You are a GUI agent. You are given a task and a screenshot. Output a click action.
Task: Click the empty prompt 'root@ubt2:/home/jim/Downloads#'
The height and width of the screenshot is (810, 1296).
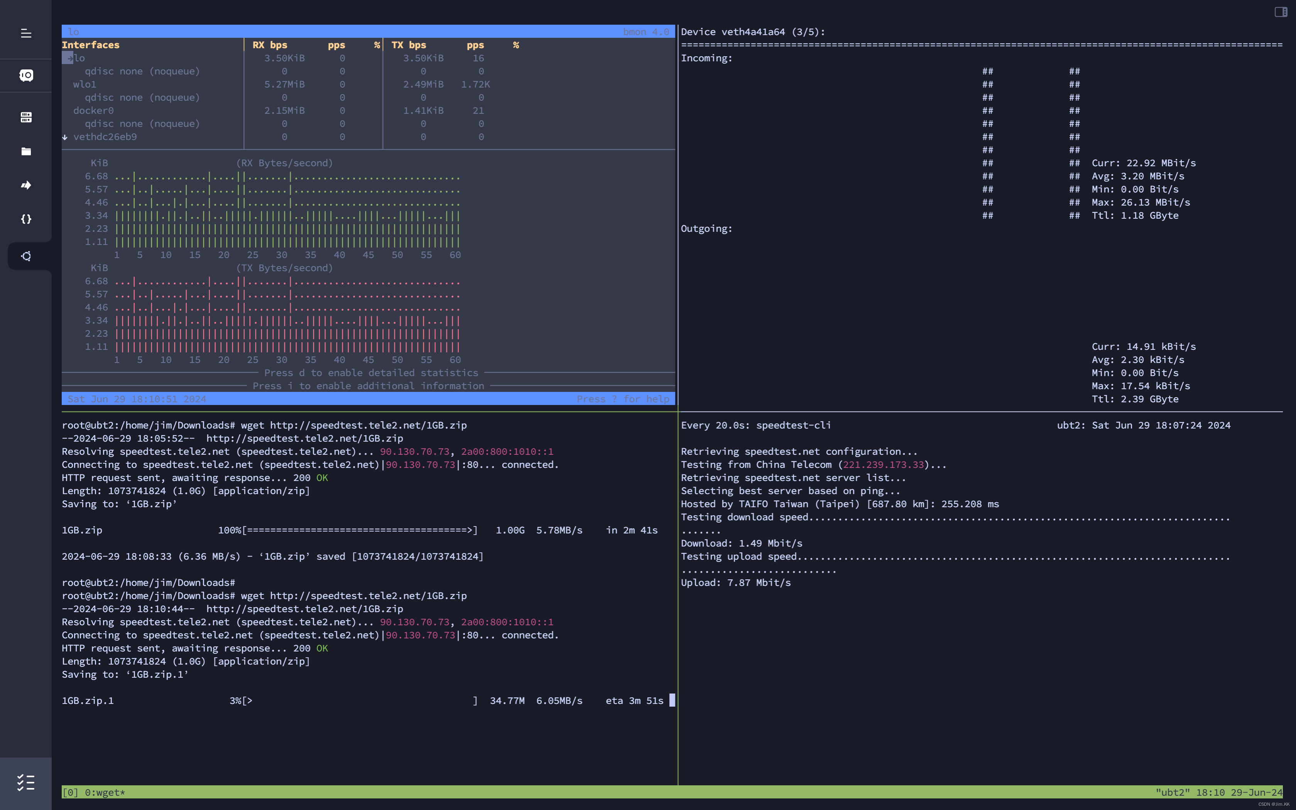(x=148, y=583)
